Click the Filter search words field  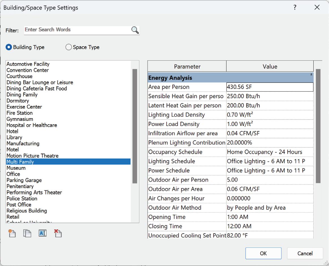point(77,30)
